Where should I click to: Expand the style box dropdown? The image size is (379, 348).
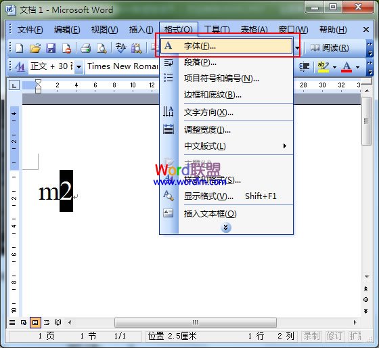coord(79,66)
